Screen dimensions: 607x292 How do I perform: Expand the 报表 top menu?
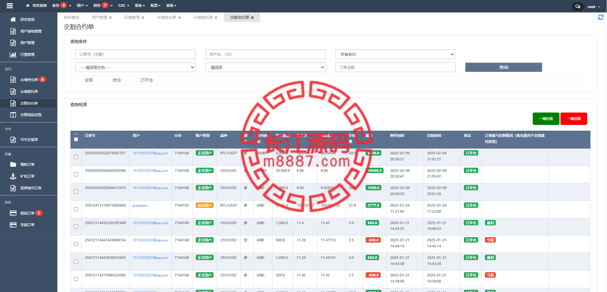coord(140,5)
